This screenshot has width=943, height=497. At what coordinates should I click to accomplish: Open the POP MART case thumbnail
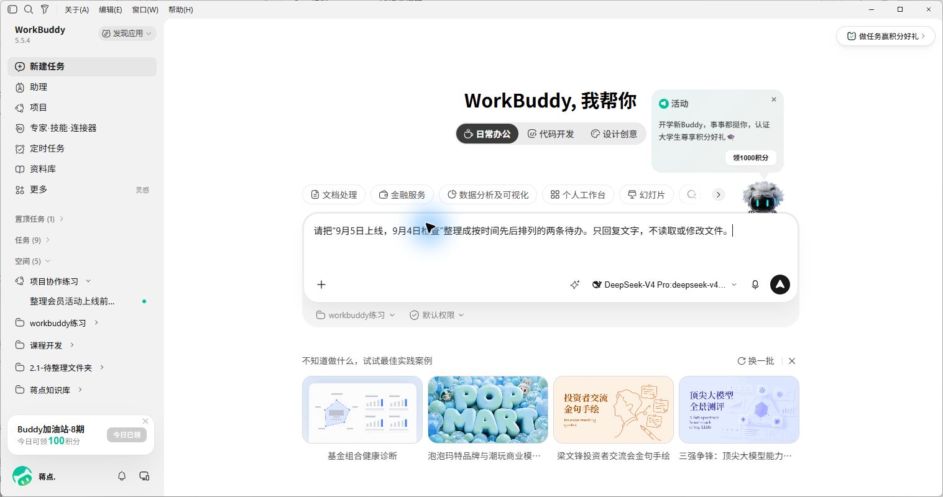coord(488,409)
